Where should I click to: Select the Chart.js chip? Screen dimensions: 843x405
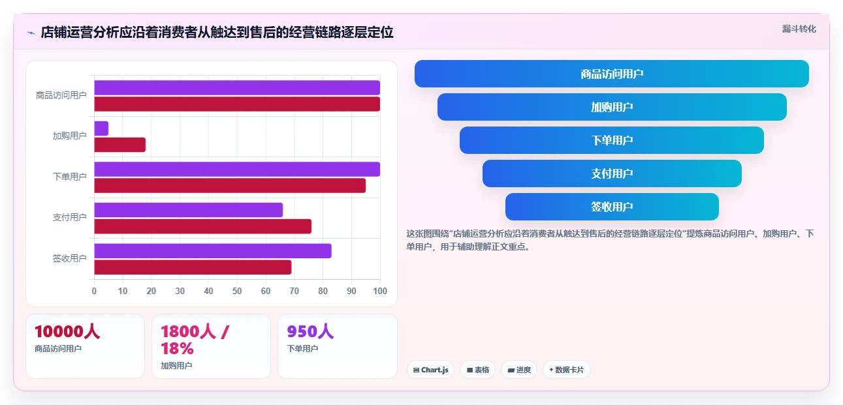430,370
